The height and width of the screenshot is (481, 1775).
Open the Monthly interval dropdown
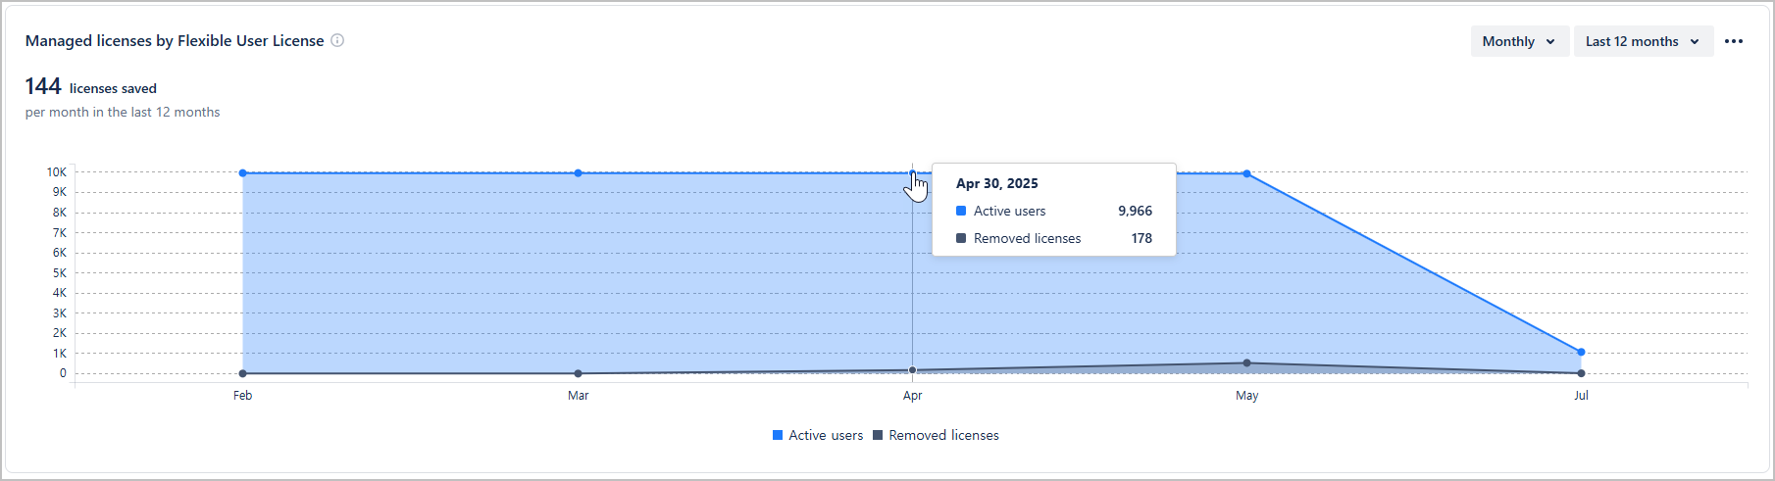pyautogui.click(x=1519, y=41)
